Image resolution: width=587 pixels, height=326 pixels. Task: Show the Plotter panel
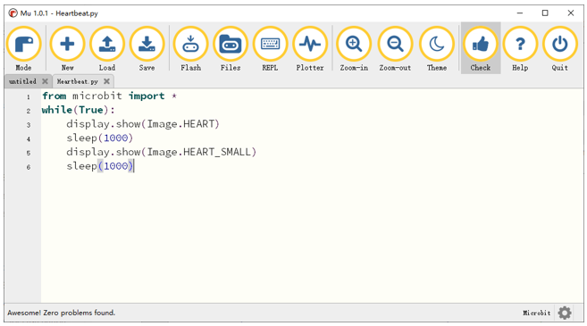[x=310, y=48]
